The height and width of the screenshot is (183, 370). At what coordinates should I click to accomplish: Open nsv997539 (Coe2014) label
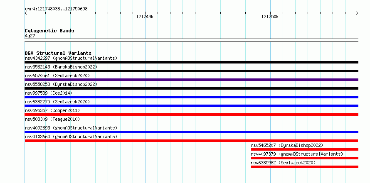coord(49,93)
